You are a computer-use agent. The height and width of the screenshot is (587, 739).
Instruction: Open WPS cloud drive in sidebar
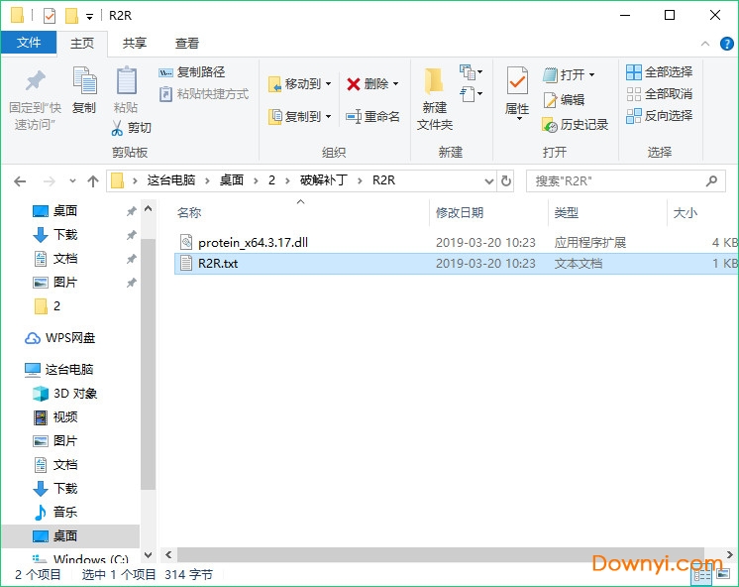(x=59, y=338)
